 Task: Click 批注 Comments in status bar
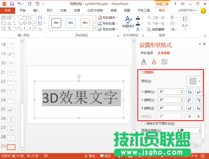point(106,156)
